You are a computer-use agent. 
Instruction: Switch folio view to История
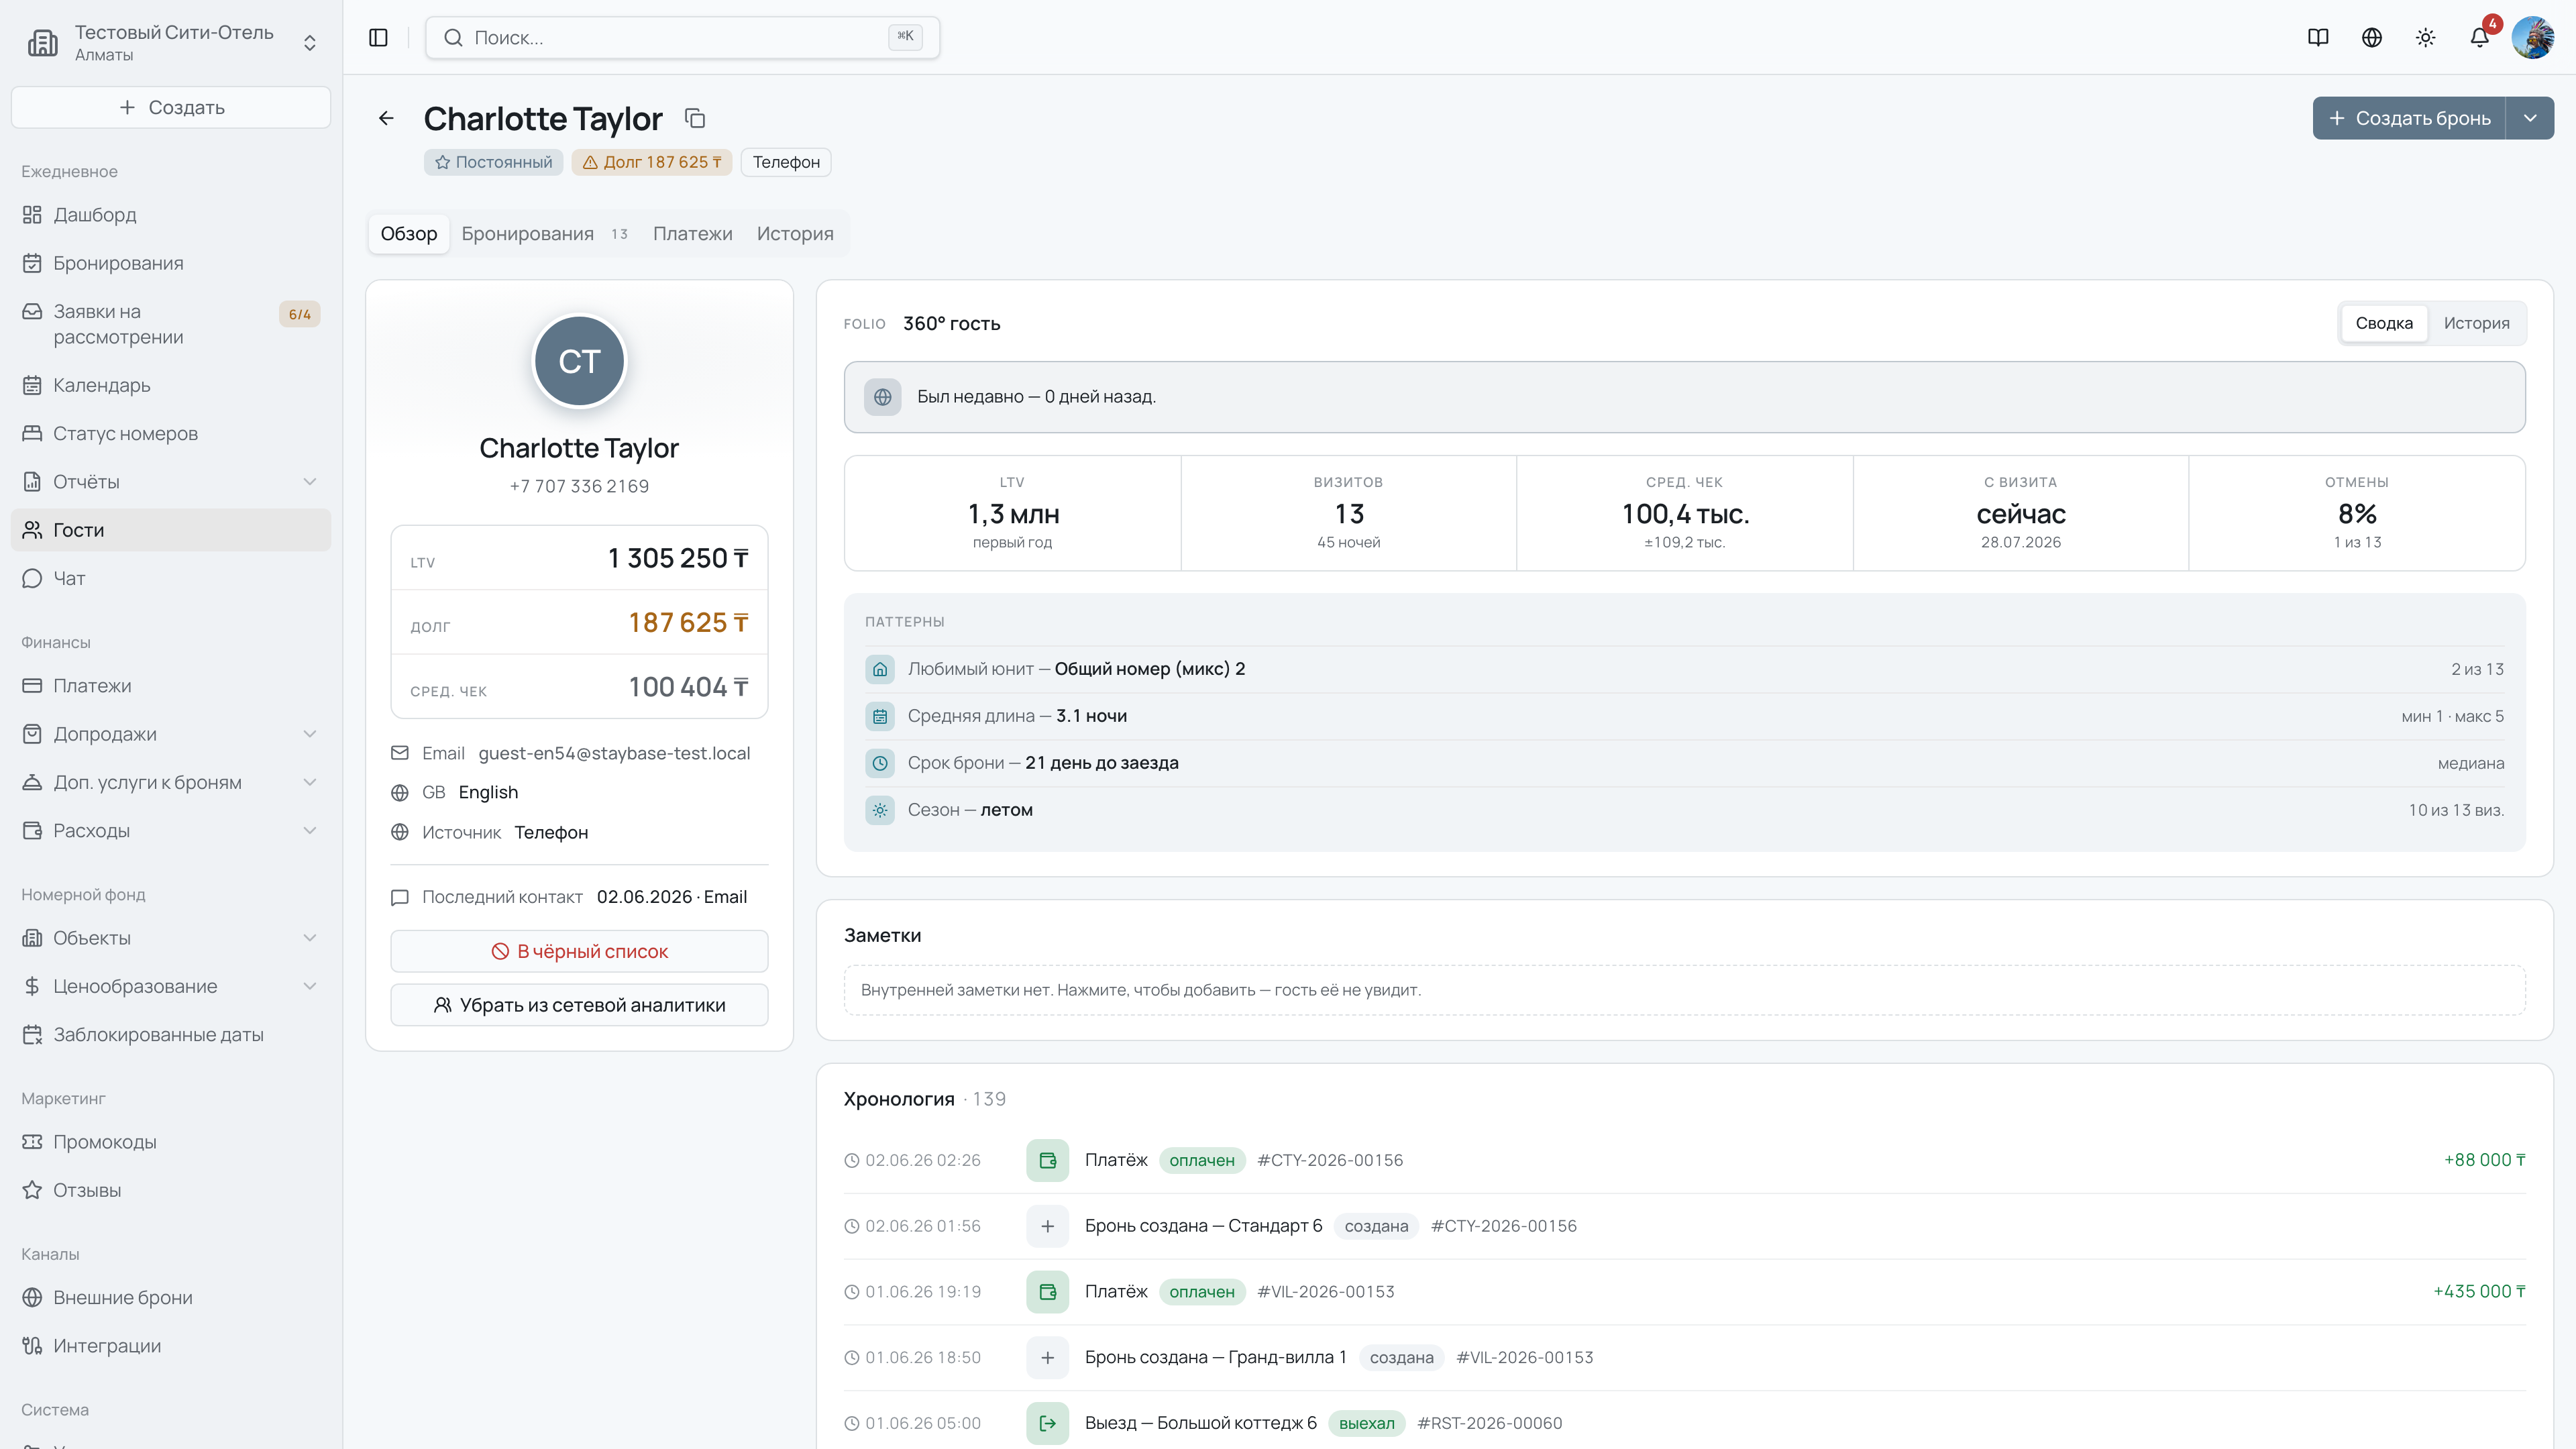tap(2476, 323)
